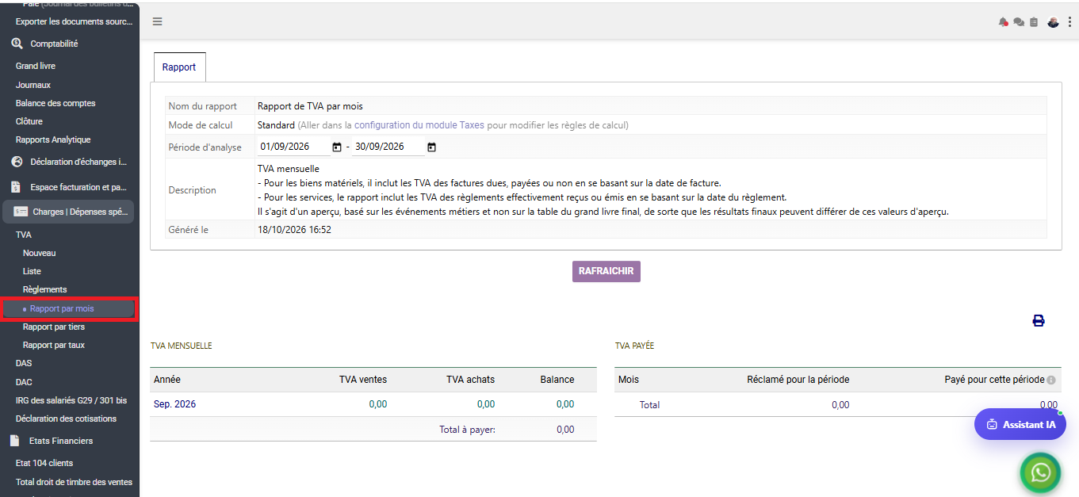Collapse Charges | Dépenses spé... section
This screenshot has width=1079, height=497.
(69, 212)
